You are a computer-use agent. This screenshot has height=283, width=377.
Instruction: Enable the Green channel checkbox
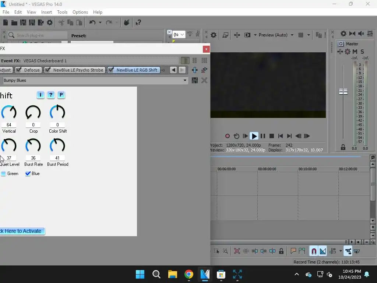tap(3, 174)
